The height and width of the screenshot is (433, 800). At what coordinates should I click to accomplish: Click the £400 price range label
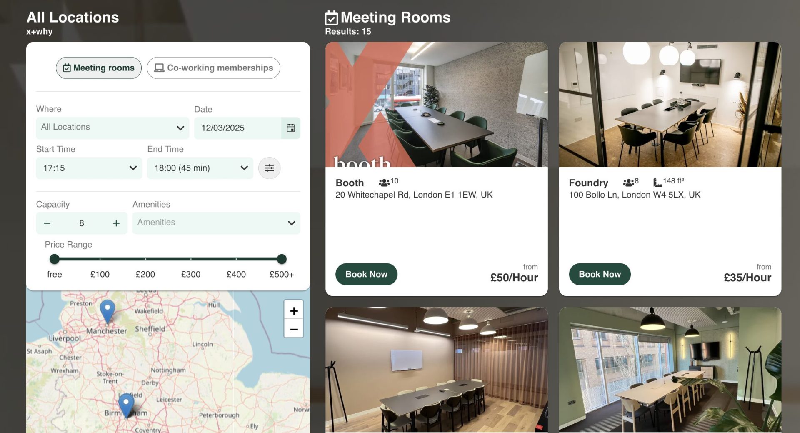click(x=236, y=274)
